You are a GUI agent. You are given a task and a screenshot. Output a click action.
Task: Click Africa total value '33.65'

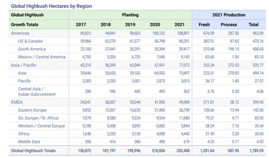(x=259, y=134)
